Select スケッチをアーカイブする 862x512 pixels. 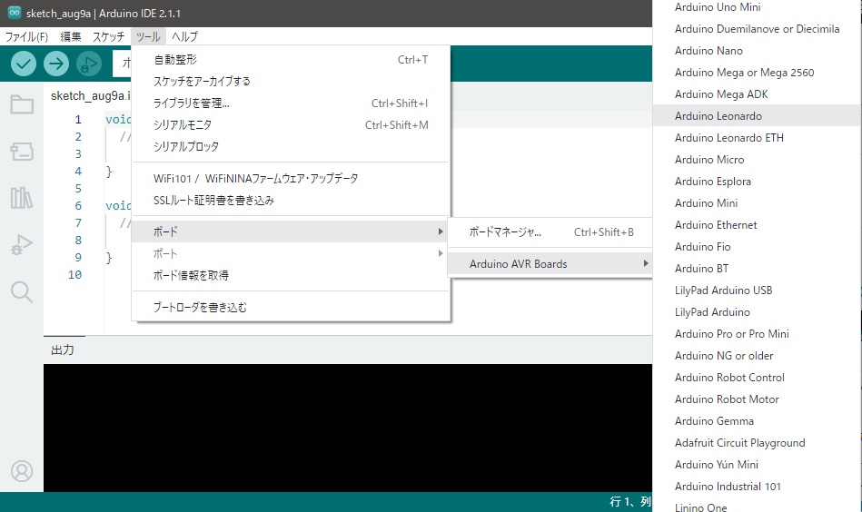291,82
